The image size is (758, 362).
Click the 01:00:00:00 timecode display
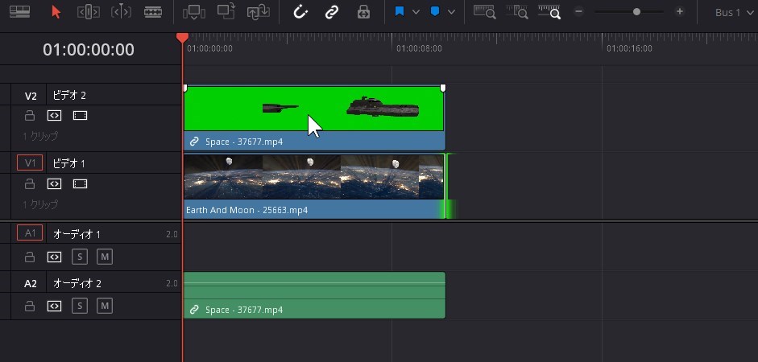tap(89, 49)
